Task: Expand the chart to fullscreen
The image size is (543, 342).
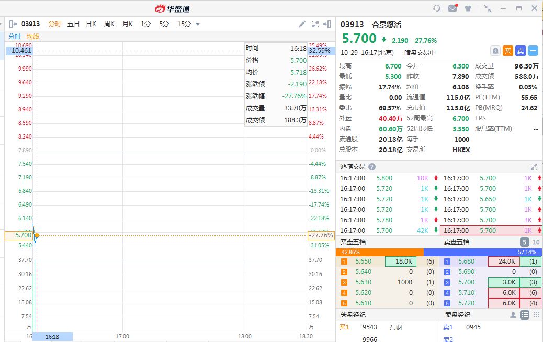Action: (x=315, y=24)
